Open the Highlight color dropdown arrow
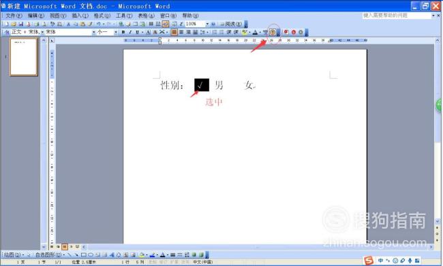This screenshot has height=266, width=443. [x=249, y=32]
